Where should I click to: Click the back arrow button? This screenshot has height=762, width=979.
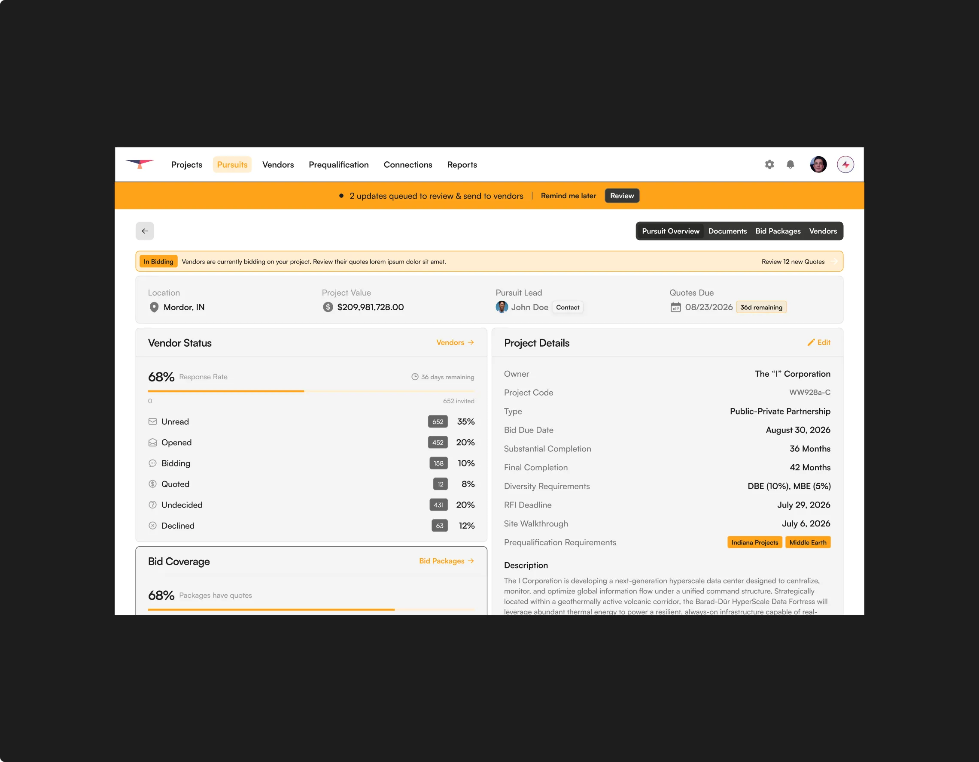[x=145, y=231]
